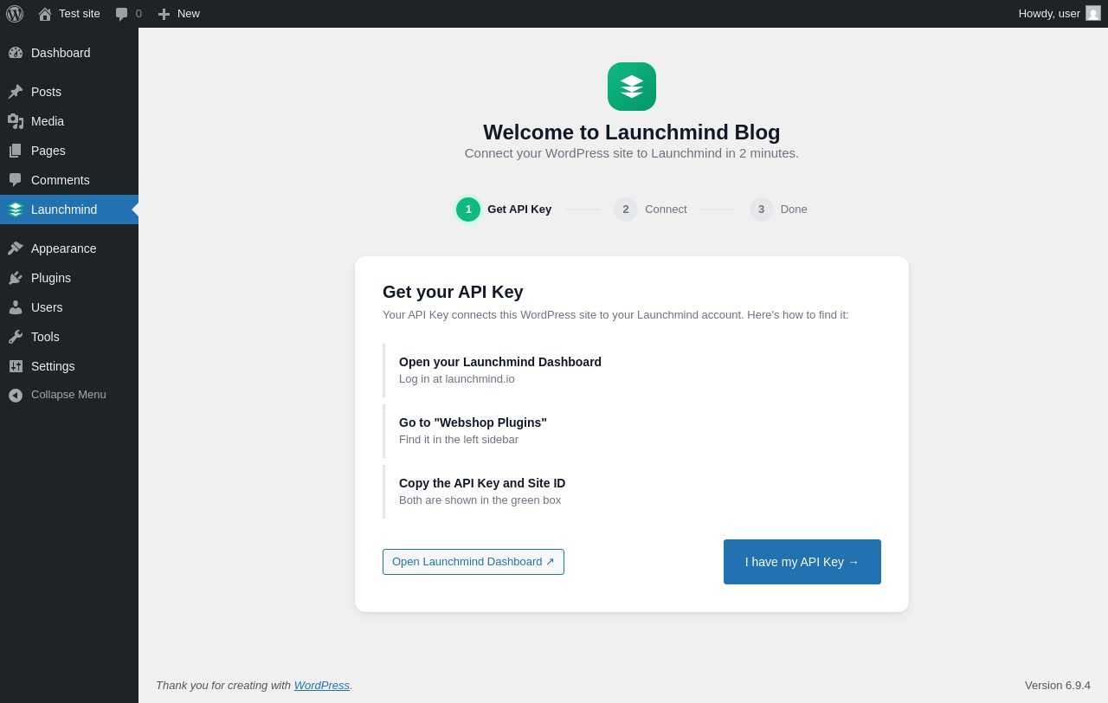Image resolution: width=1108 pixels, height=703 pixels.
Task: Open the Dashboard menu
Action: tap(69, 53)
